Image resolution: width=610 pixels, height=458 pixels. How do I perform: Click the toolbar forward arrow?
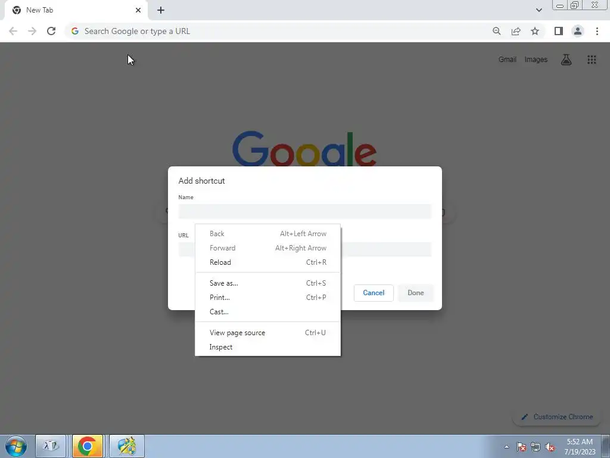click(32, 31)
